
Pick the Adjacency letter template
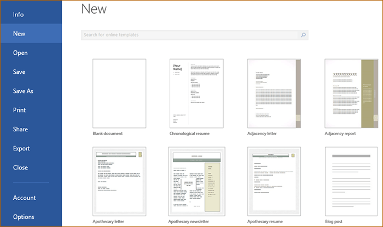[274, 93]
